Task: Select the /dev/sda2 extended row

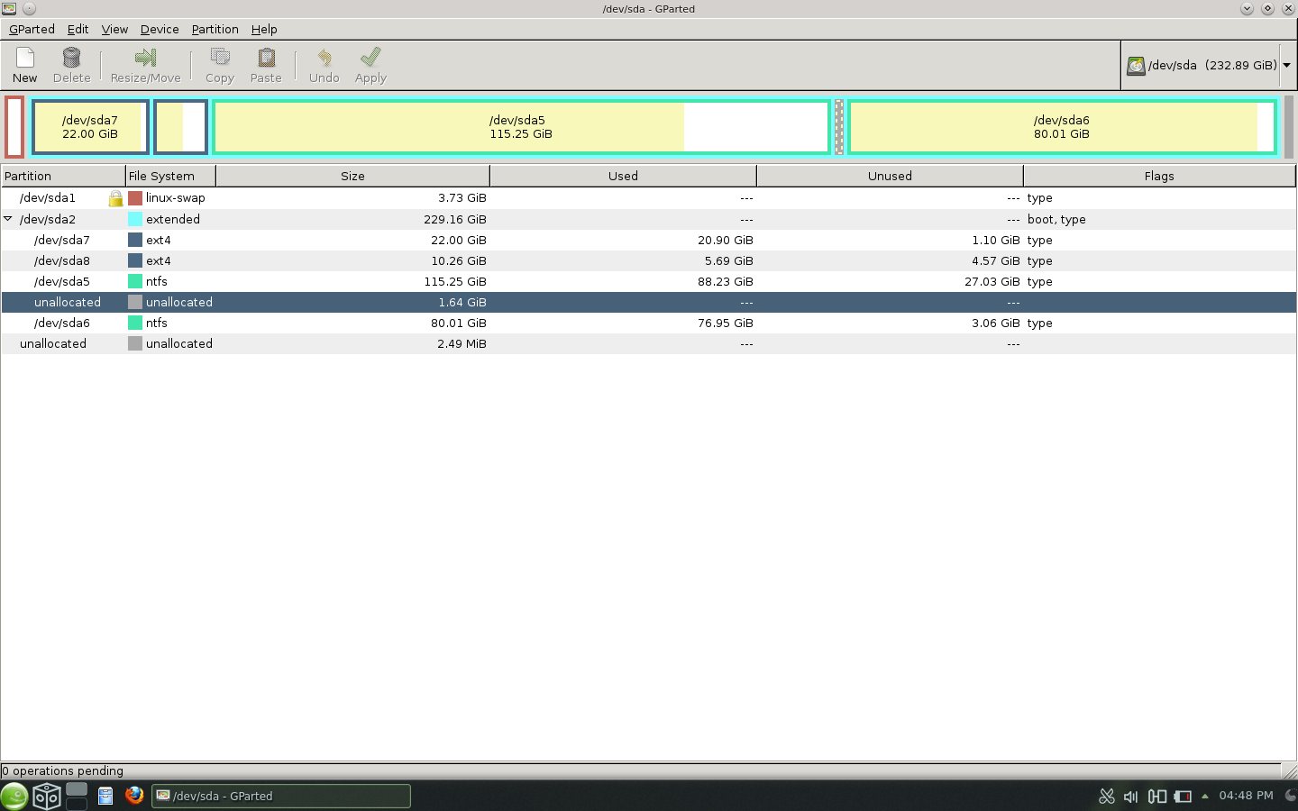Action: (648, 219)
